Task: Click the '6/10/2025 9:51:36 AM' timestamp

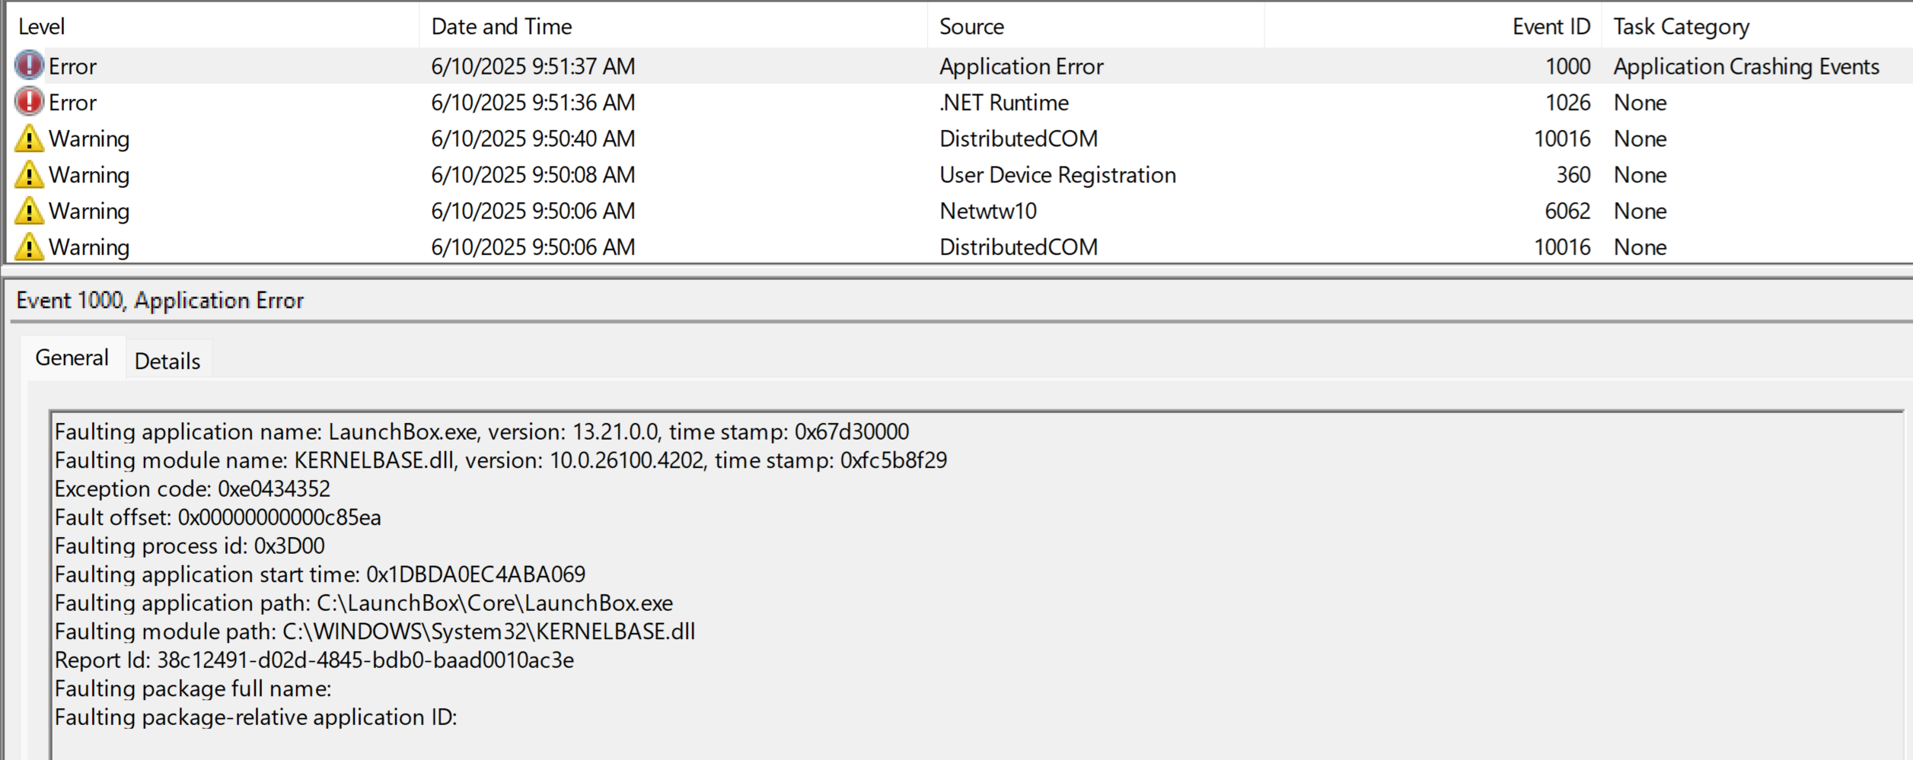Action: point(533,102)
